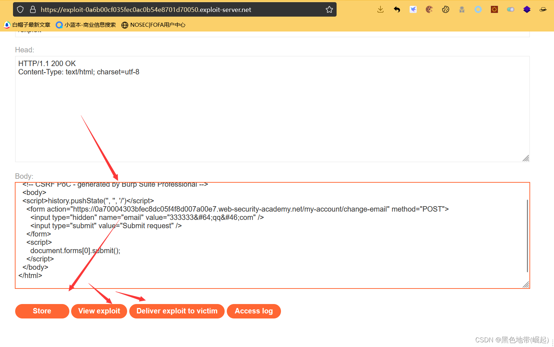Click the View exploit button

click(99, 311)
